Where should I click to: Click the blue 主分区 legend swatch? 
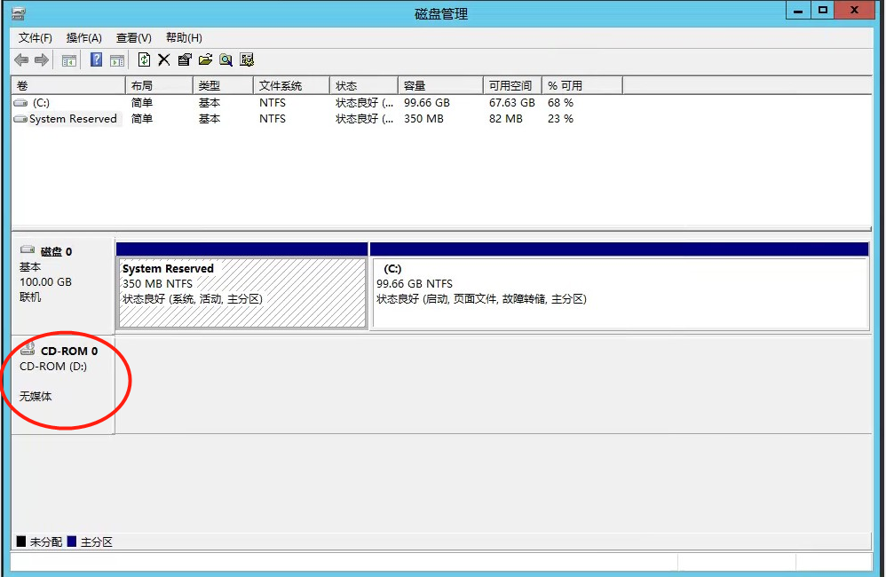(72, 541)
